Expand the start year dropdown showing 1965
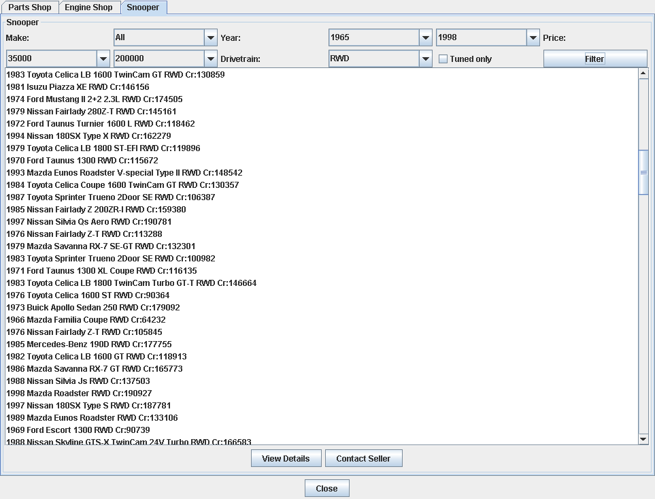 click(380, 37)
